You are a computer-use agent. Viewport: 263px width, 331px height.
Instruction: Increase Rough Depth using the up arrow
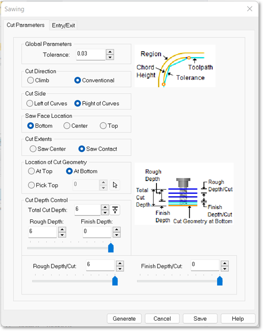click(62, 230)
